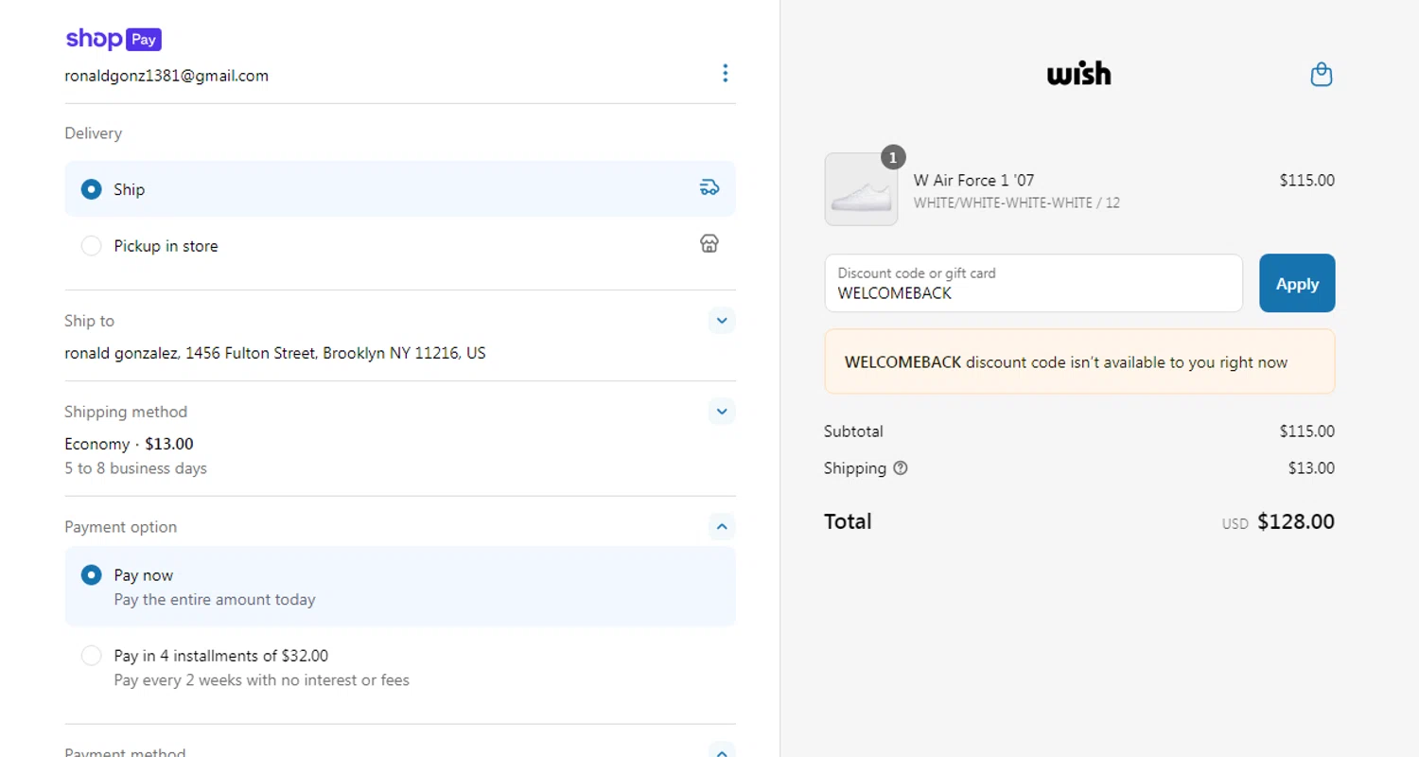1419x757 pixels.
Task: Collapse the Payment option section
Action: pos(722,527)
